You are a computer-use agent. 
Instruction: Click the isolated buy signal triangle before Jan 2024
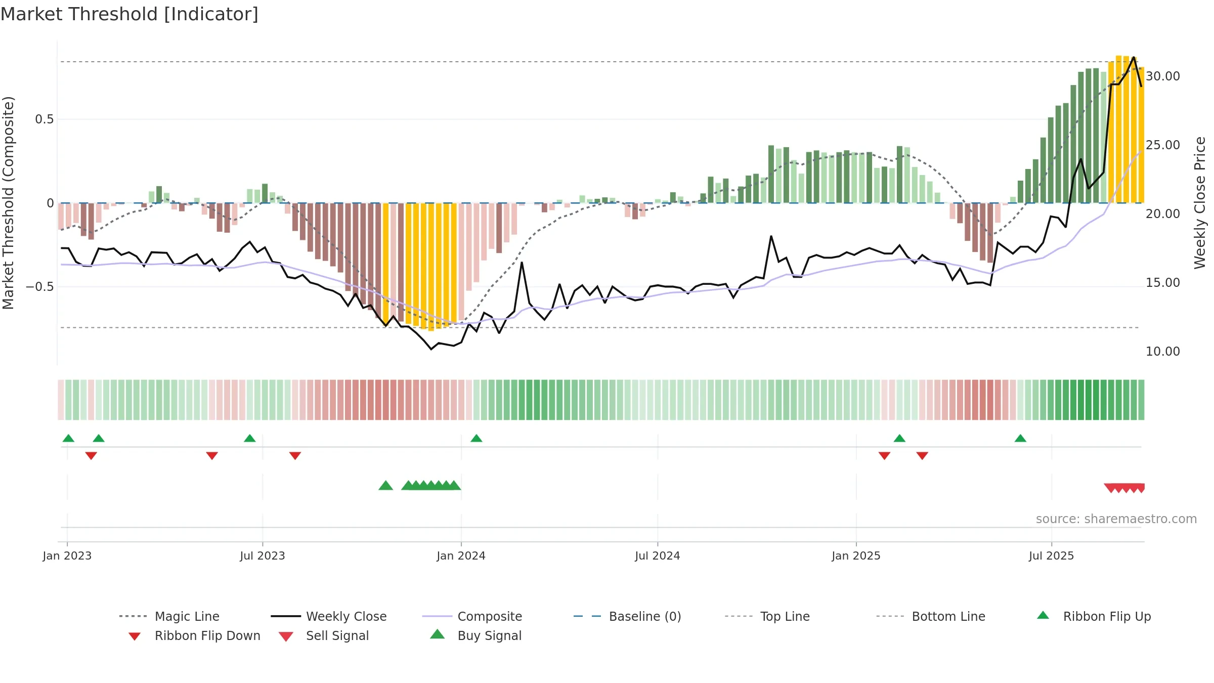[386, 485]
